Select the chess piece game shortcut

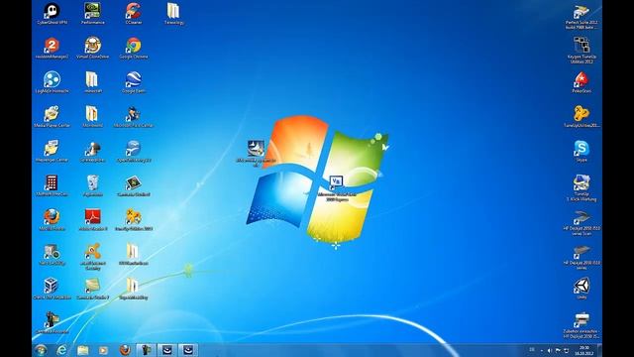coord(92,152)
